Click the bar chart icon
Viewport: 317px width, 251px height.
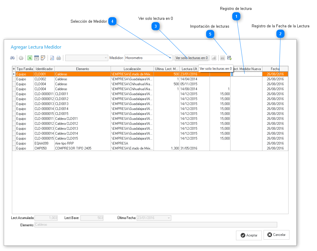tap(214, 58)
